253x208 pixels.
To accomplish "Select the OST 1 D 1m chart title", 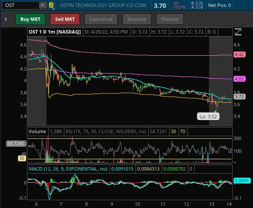I will [x=55, y=32].
